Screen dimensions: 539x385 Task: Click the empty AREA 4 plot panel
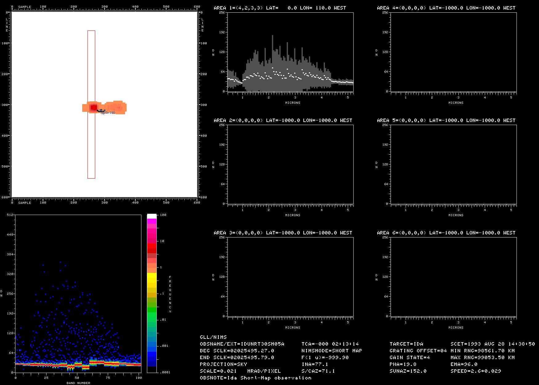pyautogui.click(x=453, y=52)
